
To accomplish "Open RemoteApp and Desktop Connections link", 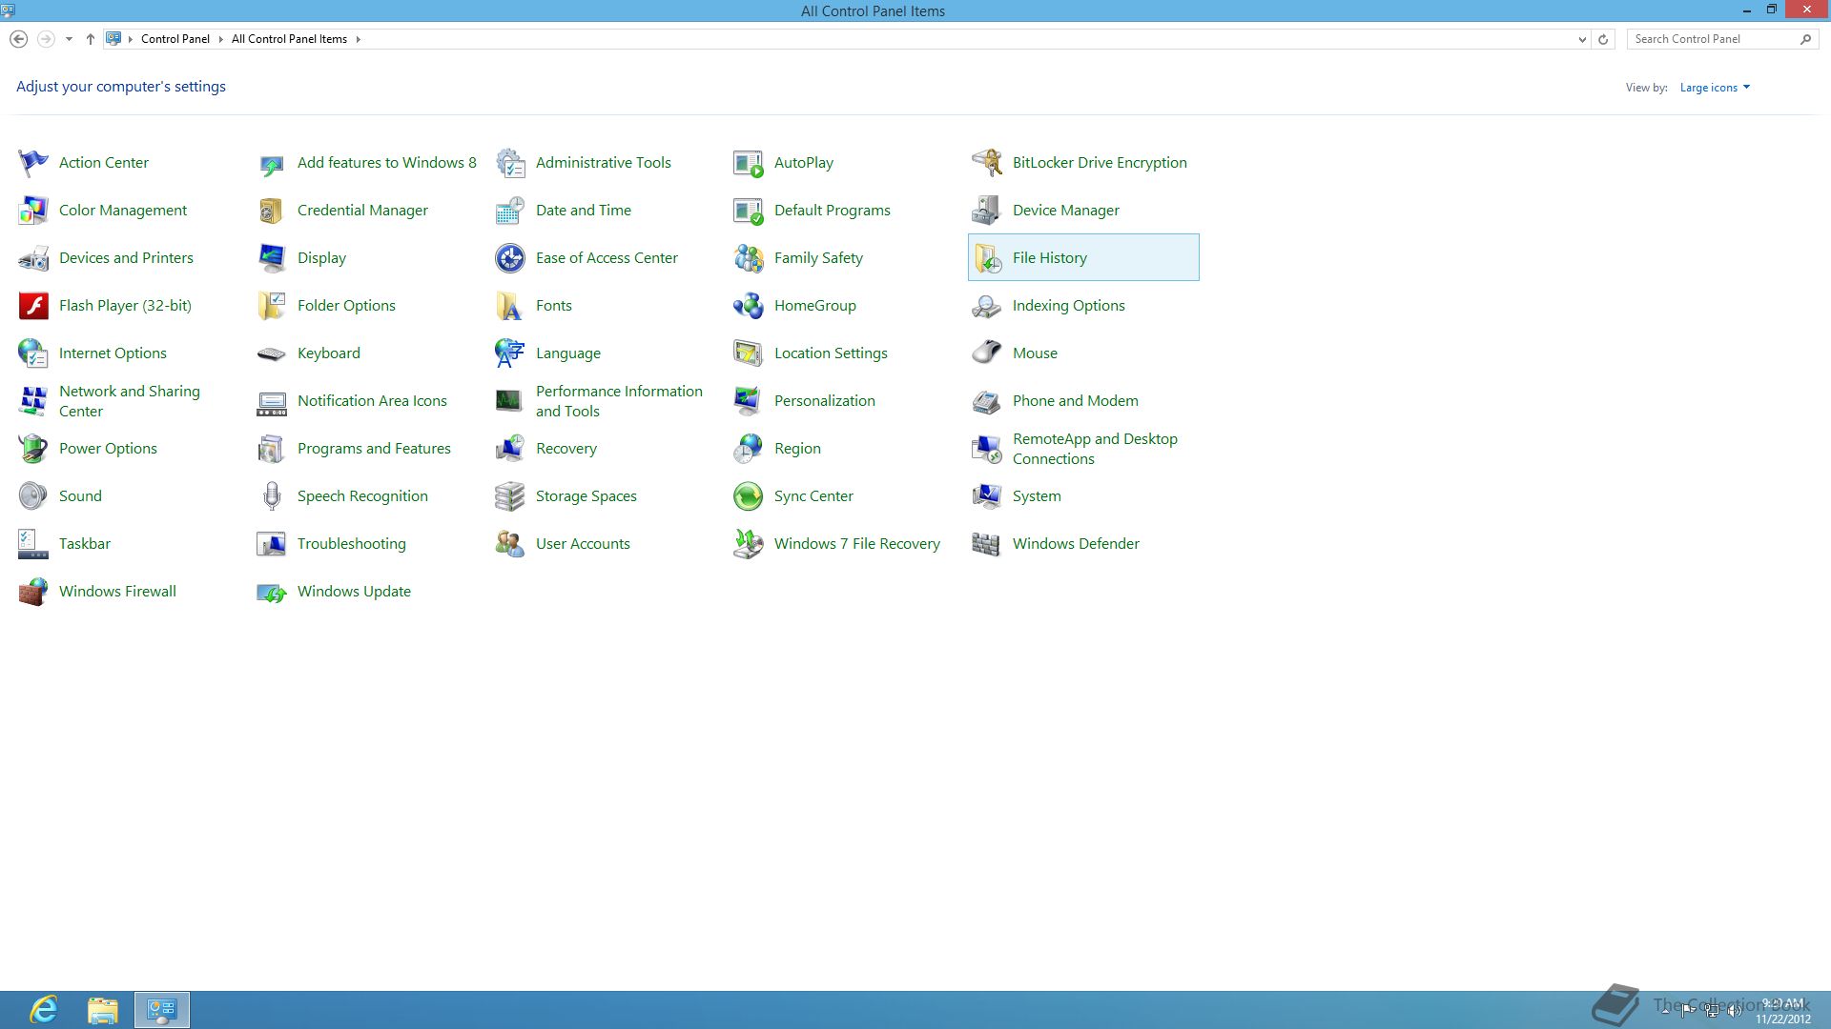I will (1095, 449).
